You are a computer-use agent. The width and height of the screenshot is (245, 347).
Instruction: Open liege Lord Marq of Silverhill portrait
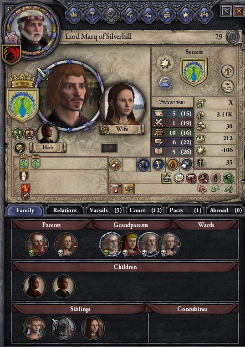31,31
